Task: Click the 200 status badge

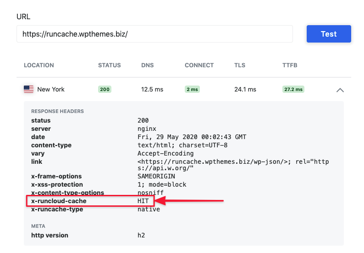Action: pos(105,89)
